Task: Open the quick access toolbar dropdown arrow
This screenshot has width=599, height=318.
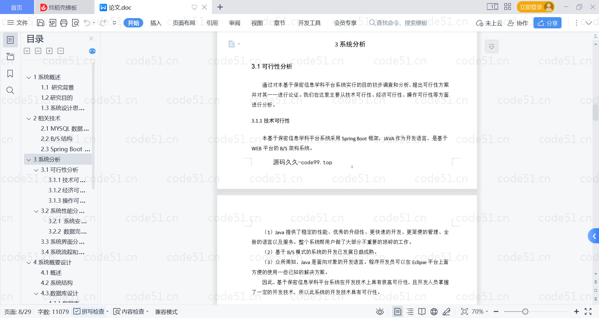Action: 114,23
